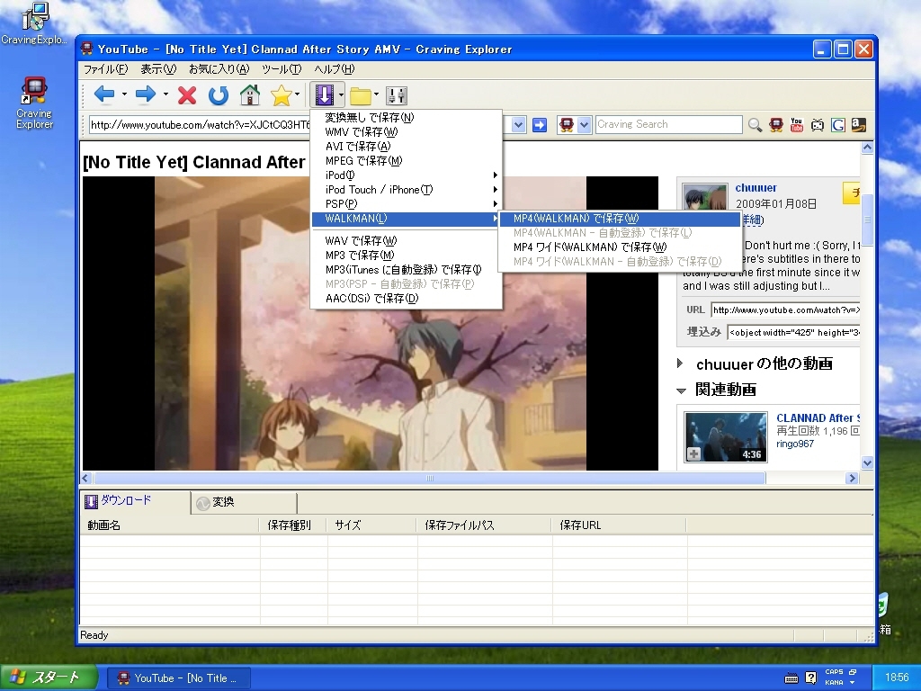The width and height of the screenshot is (921, 691).
Task: Search YouTube with the YouTube icon
Action: 797,124
